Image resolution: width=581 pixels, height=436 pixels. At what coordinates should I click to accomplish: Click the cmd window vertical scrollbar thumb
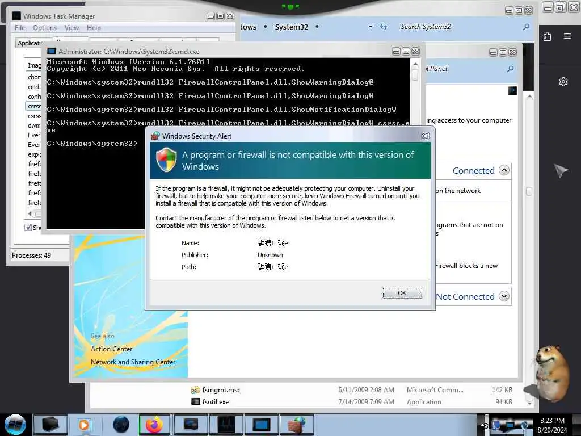coord(415,74)
